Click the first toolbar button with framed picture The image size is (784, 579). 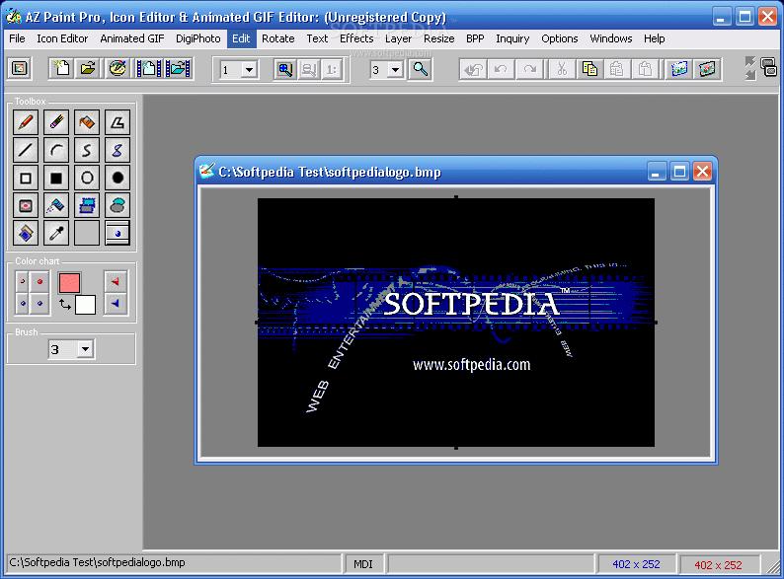click(x=19, y=68)
